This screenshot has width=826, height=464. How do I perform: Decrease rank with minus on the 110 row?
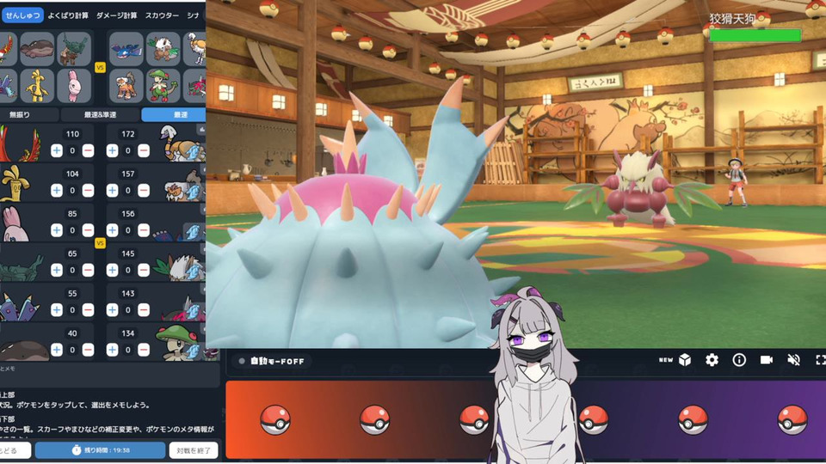tap(88, 151)
